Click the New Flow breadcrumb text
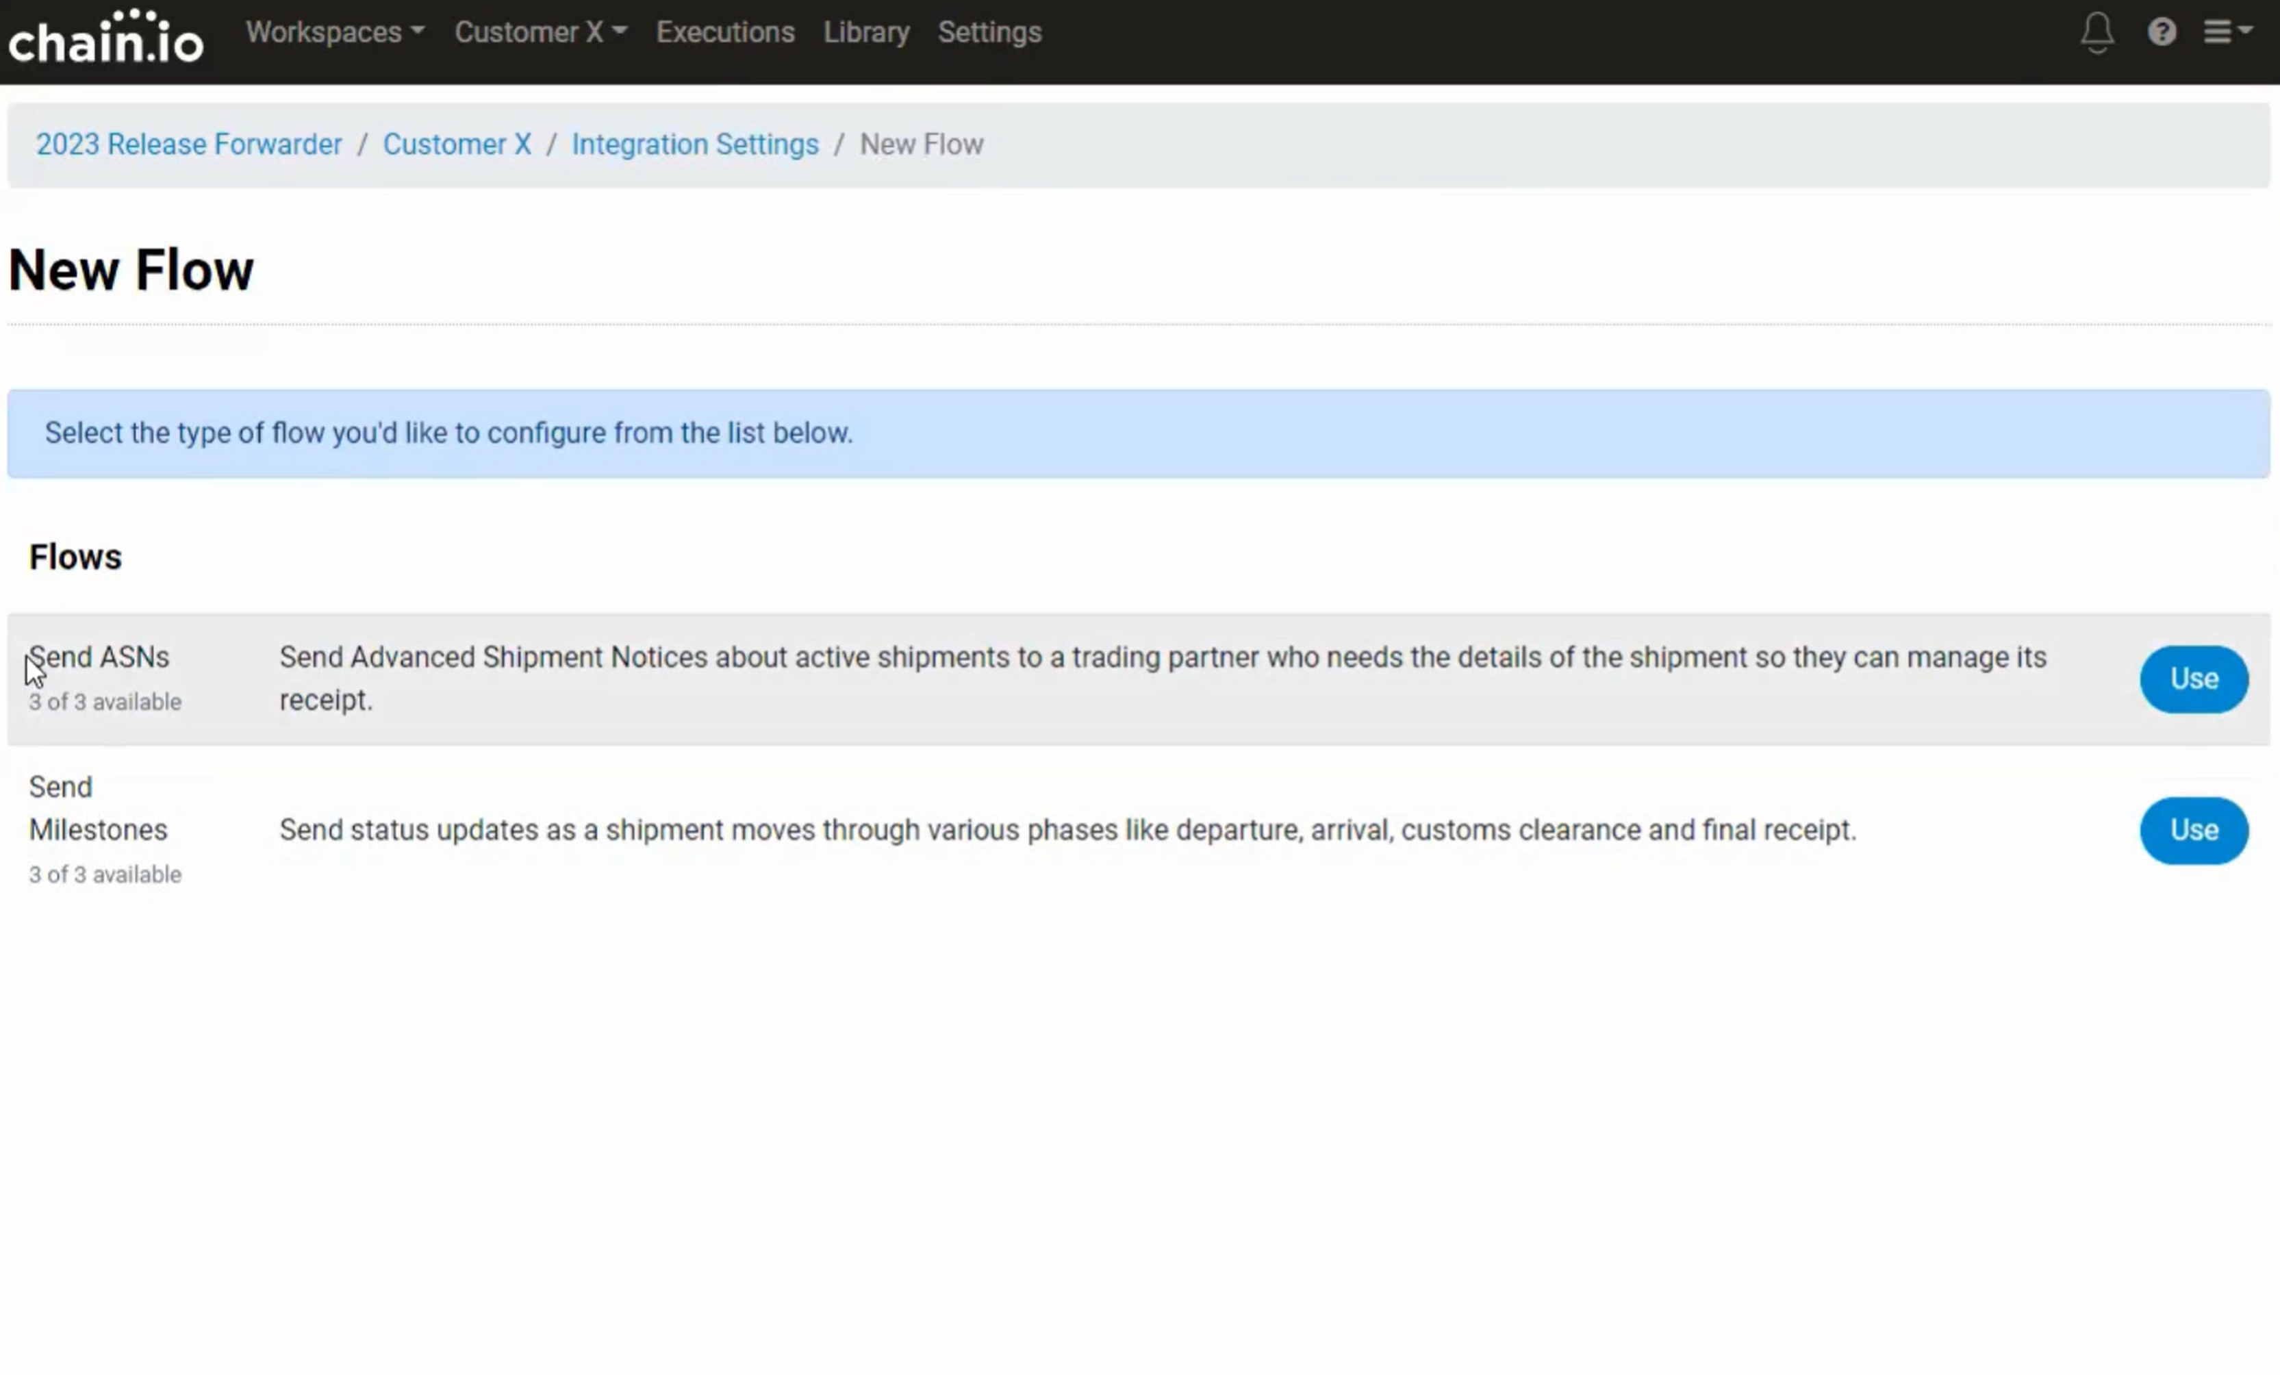This screenshot has width=2280, height=1375. click(921, 144)
